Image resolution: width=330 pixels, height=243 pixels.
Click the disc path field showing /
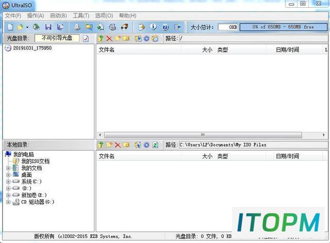click(x=253, y=38)
